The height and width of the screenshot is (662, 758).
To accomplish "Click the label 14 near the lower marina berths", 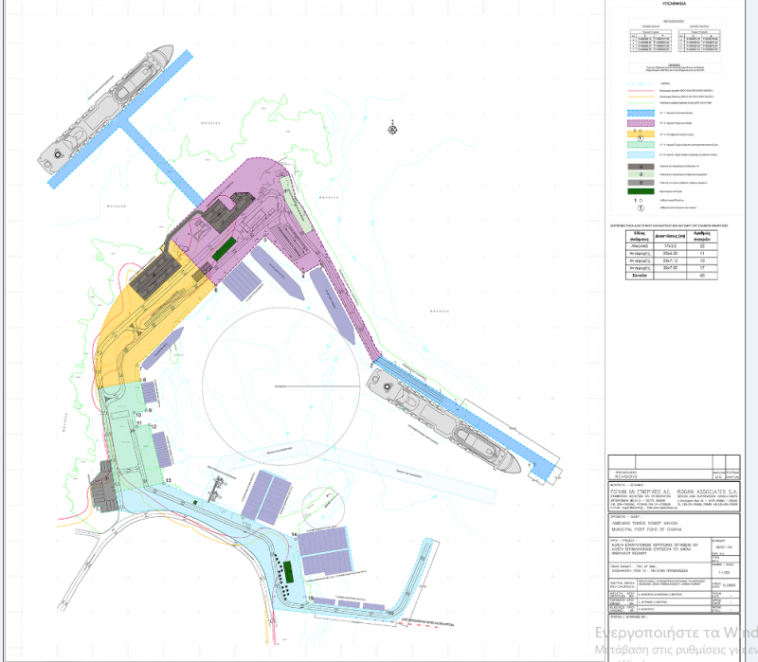I will click(295, 535).
